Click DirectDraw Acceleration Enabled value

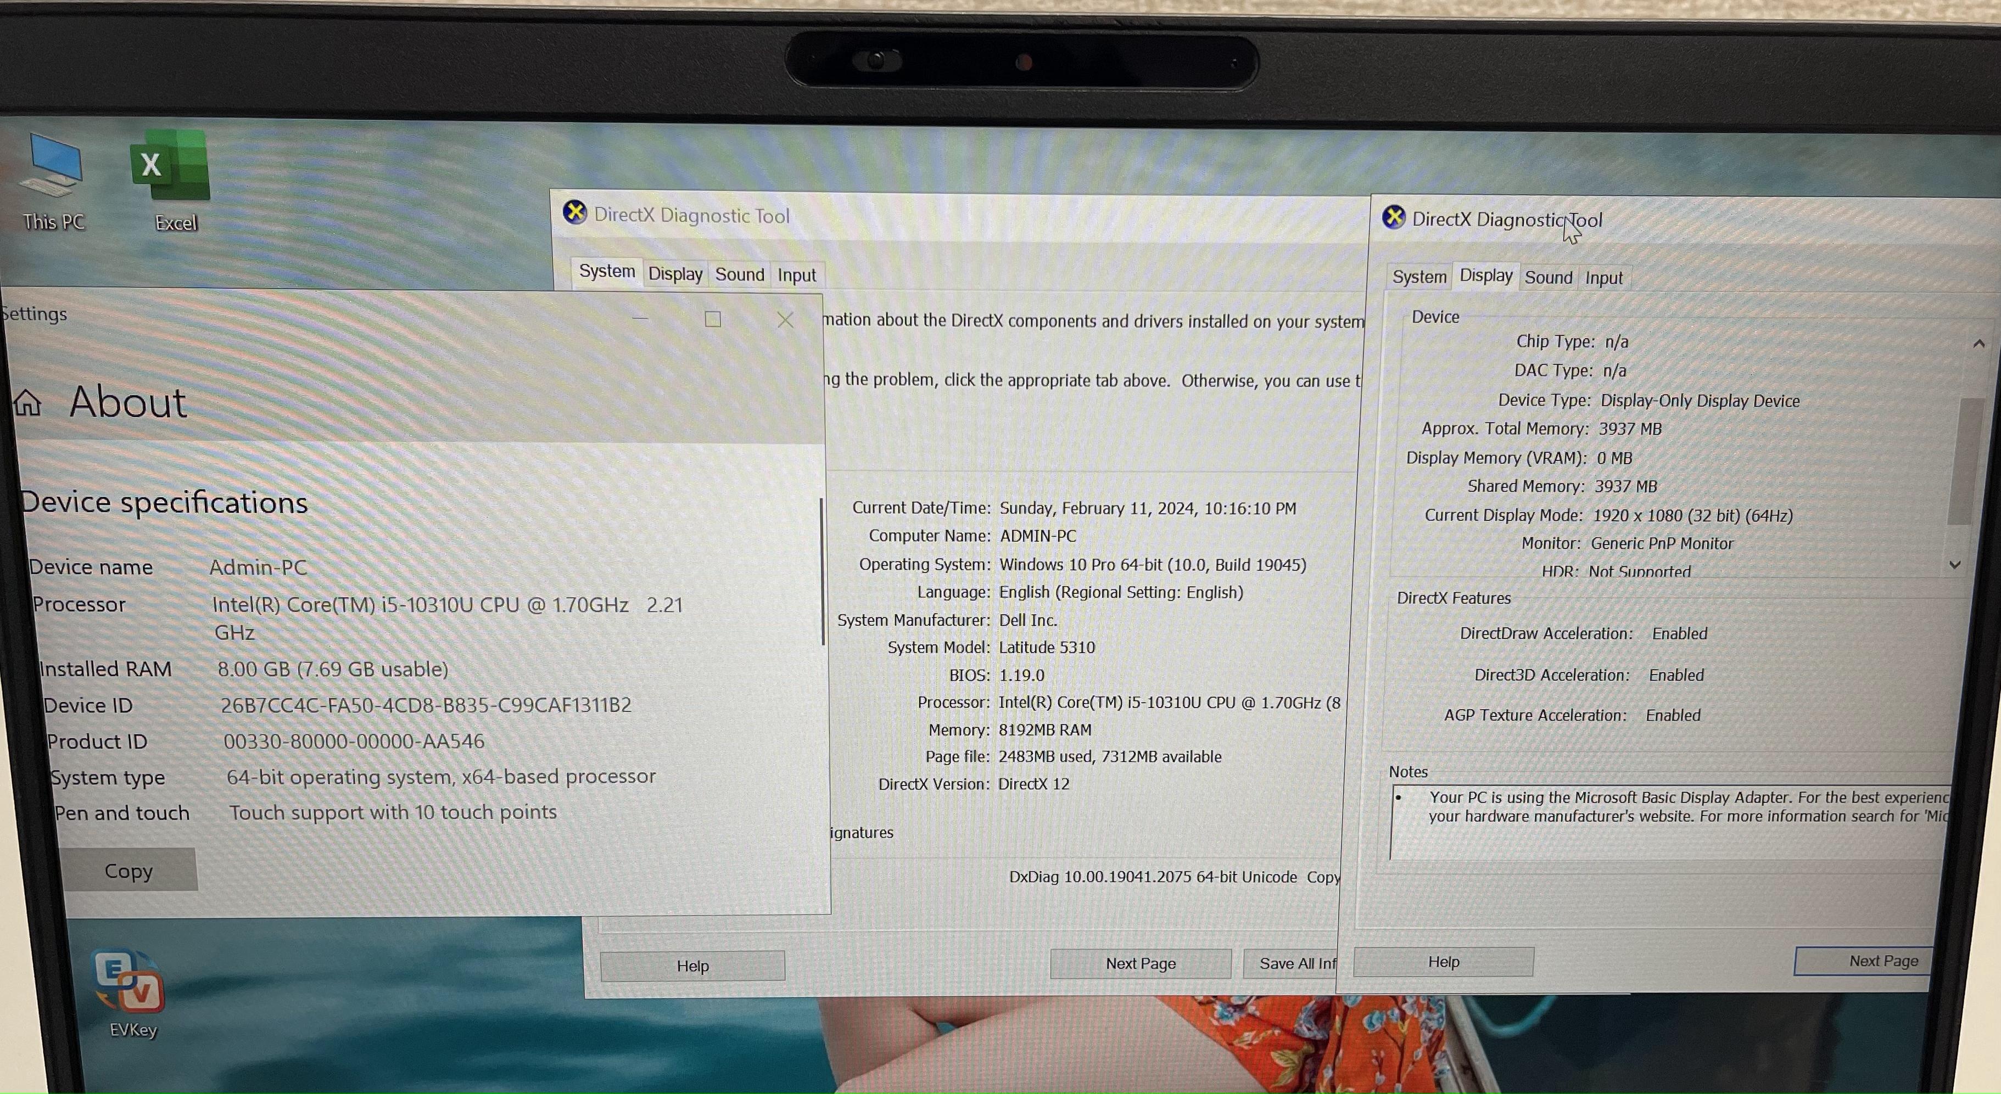point(1679,633)
